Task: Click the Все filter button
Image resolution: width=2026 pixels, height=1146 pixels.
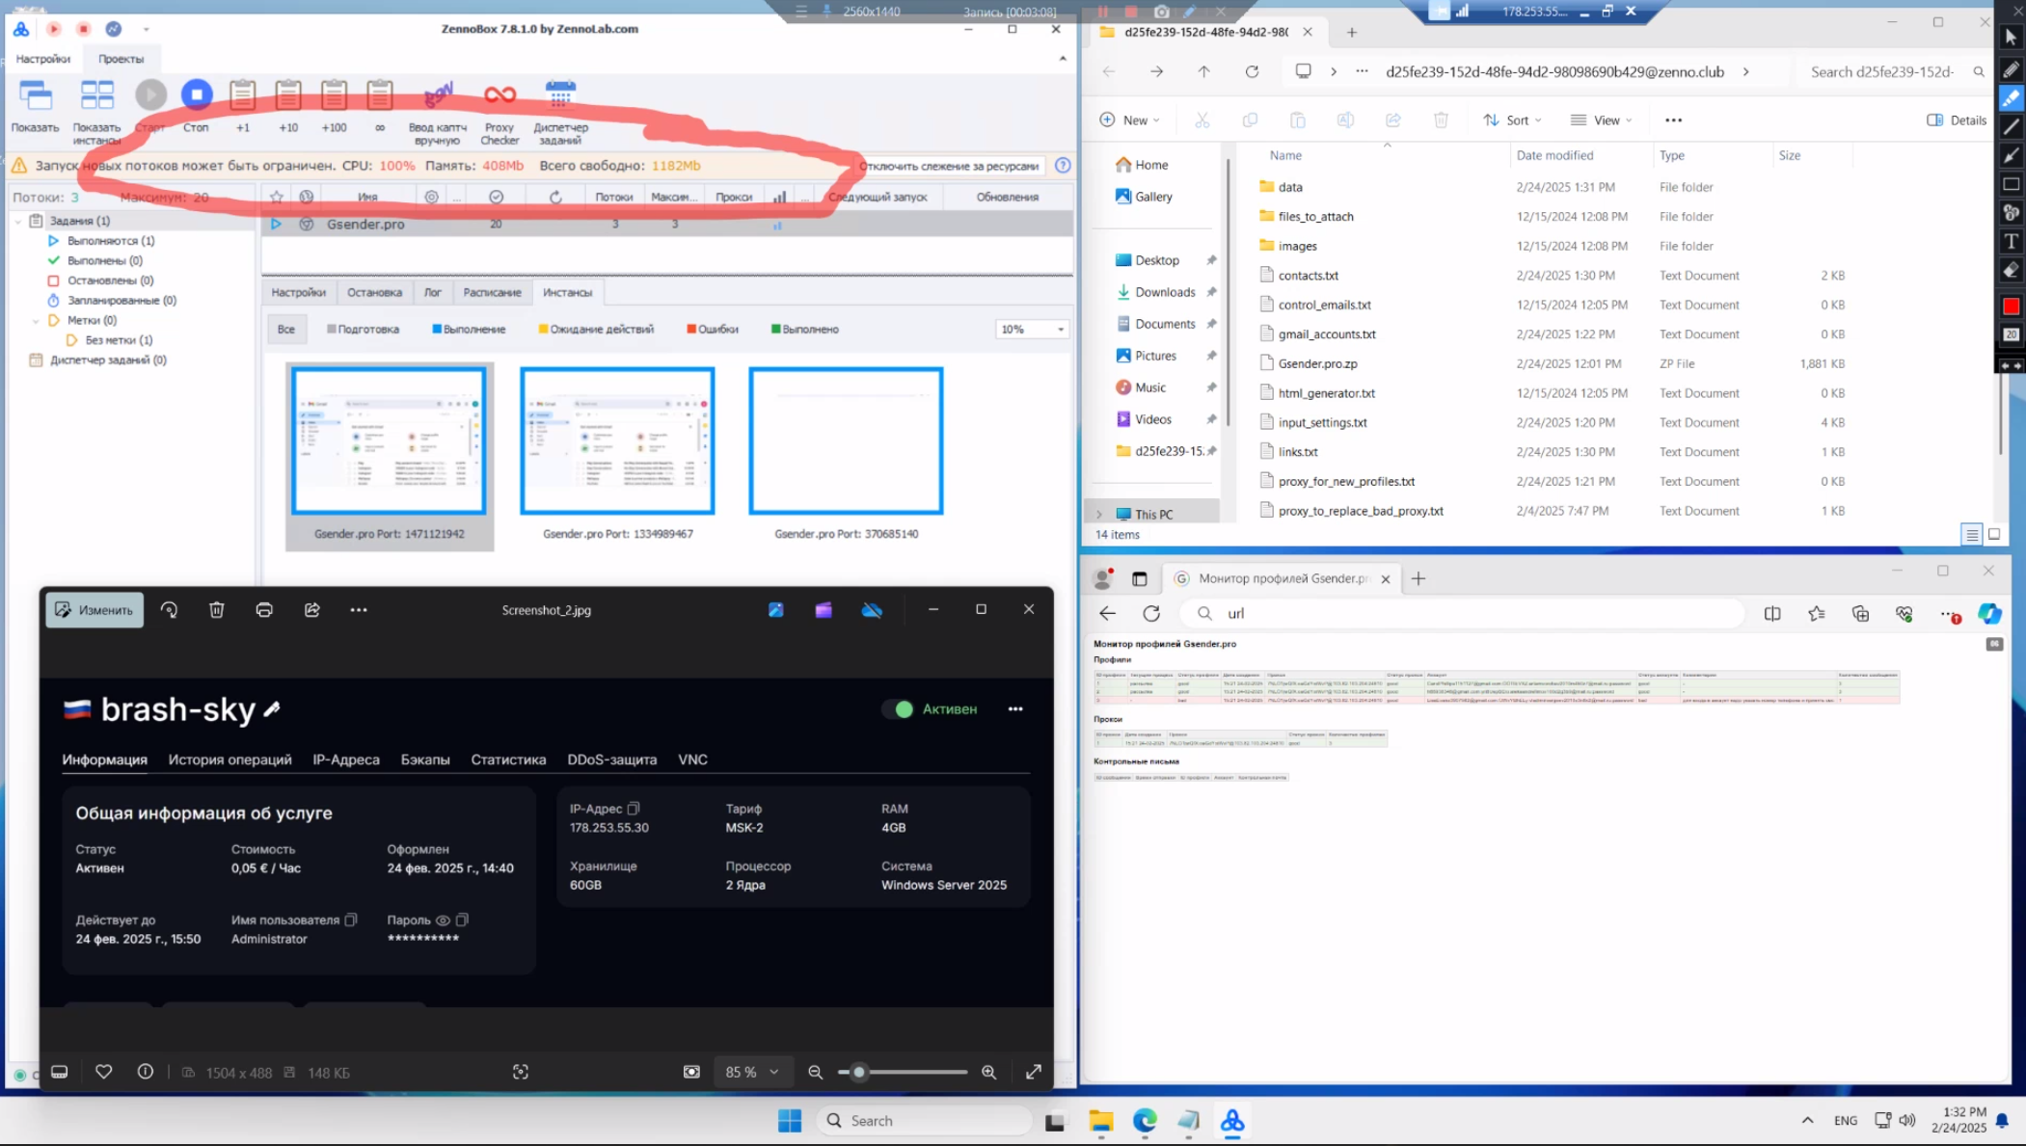Action: [286, 330]
